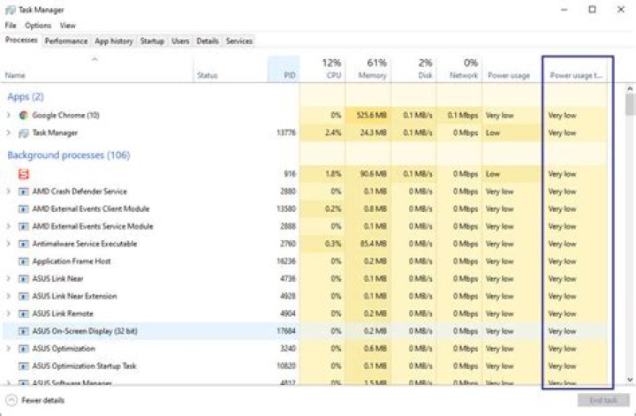The height and width of the screenshot is (416, 636).
Task: Switch to the Users tab
Action: pyautogui.click(x=180, y=41)
